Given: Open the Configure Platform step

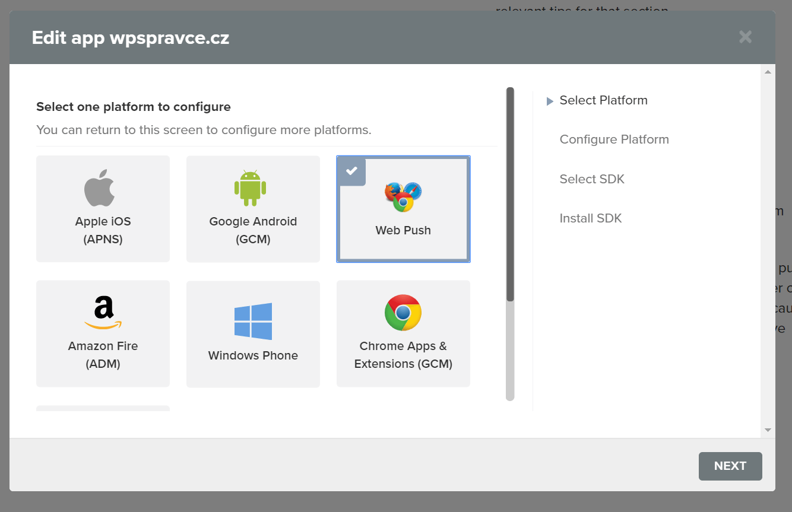Looking at the screenshot, I should pyautogui.click(x=614, y=139).
